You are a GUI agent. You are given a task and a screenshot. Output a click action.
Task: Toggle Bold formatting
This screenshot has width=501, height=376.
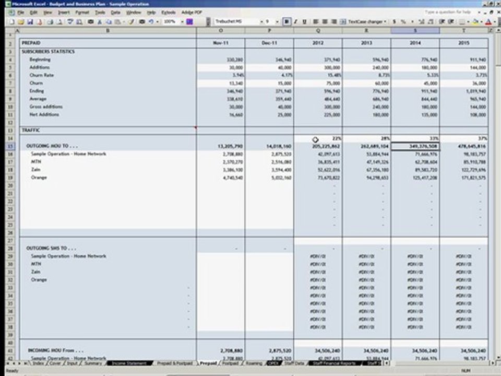coord(287,22)
